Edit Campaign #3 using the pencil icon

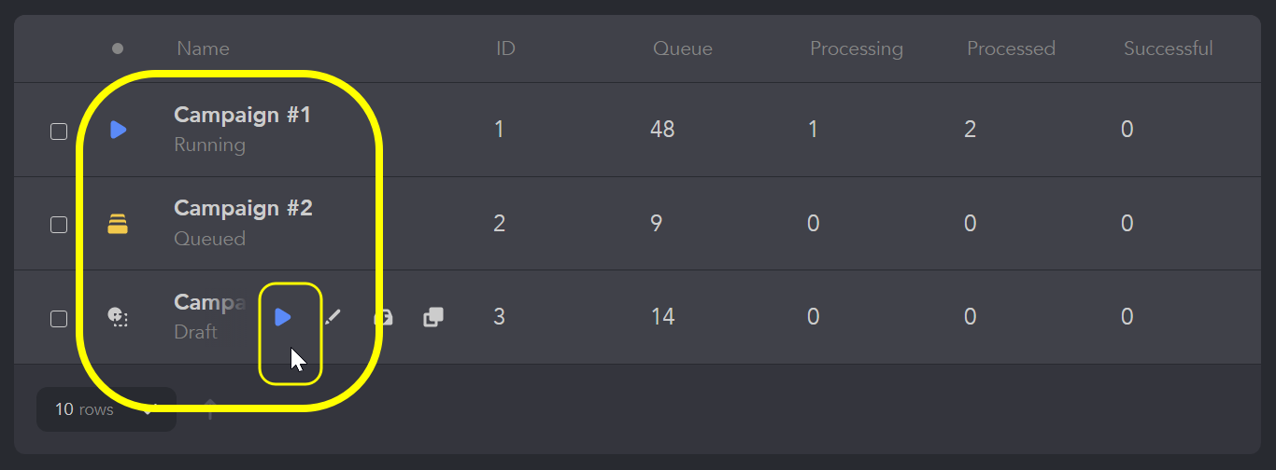click(x=333, y=317)
